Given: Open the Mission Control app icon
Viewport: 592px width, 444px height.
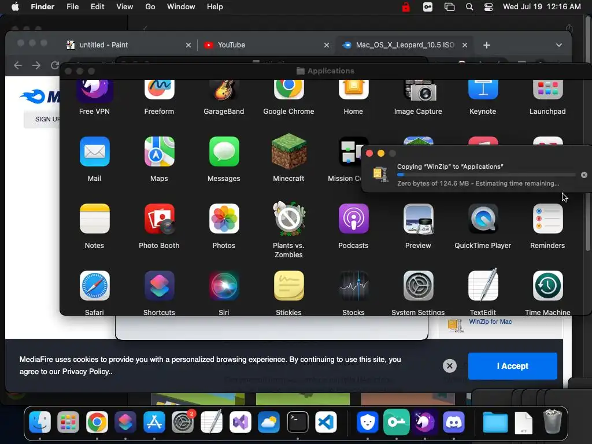Looking at the screenshot, I should pos(350,152).
